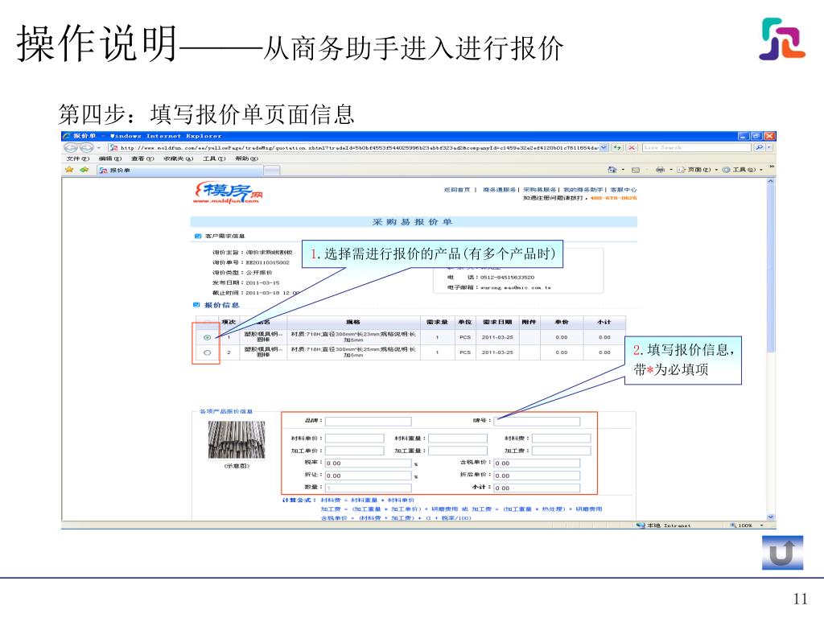Click the 品牌 input field
Screen dimensions: 824x618
click(368, 421)
